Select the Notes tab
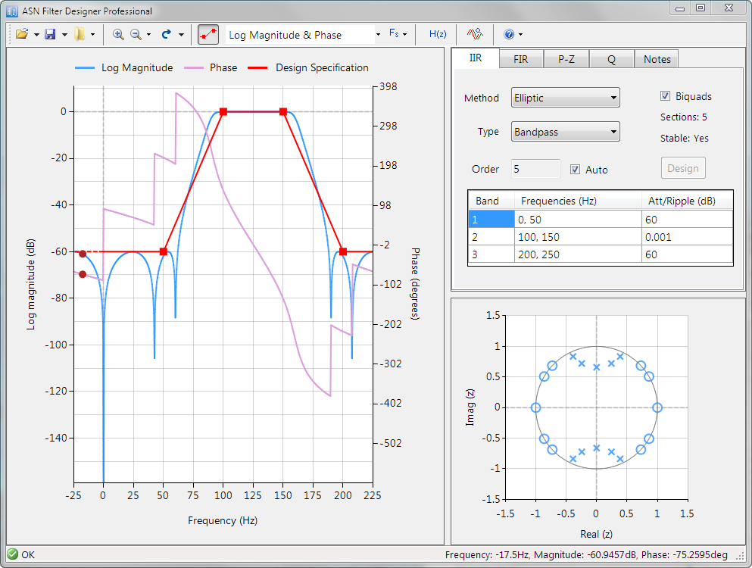Image resolution: width=752 pixels, height=568 pixels. pos(657,59)
